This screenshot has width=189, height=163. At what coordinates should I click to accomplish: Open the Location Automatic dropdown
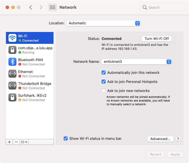point(103,23)
